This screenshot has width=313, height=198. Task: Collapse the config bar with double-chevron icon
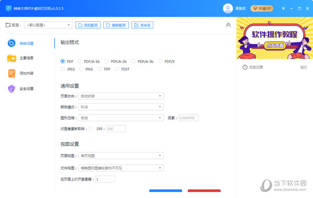point(228,25)
